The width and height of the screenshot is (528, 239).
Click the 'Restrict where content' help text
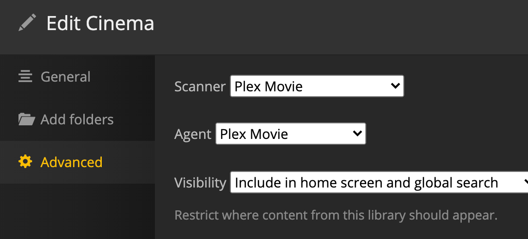[x=336, y=215]
